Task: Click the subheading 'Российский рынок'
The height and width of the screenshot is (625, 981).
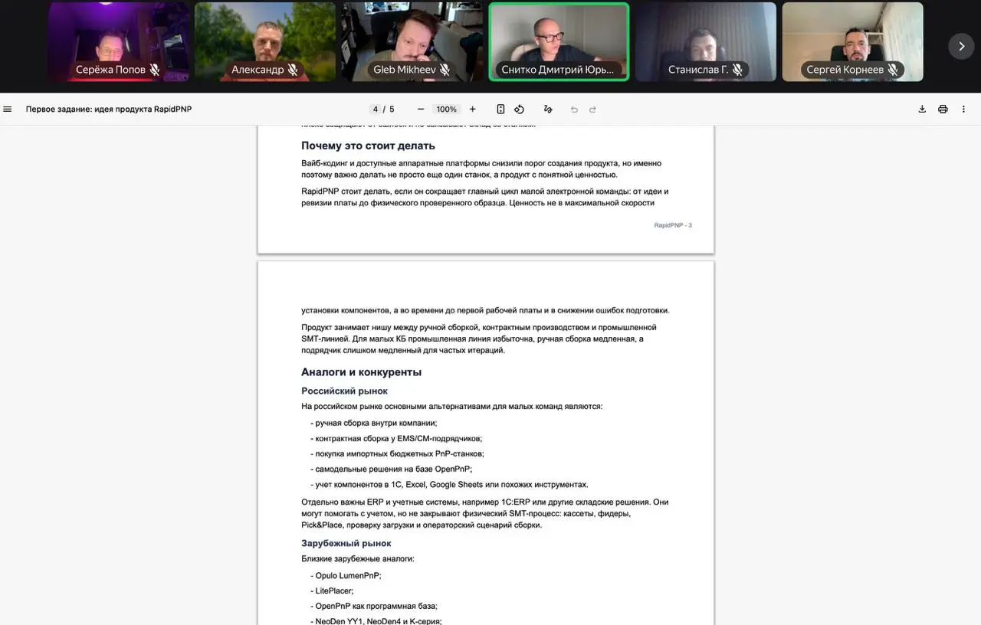Action: (344, 391)
